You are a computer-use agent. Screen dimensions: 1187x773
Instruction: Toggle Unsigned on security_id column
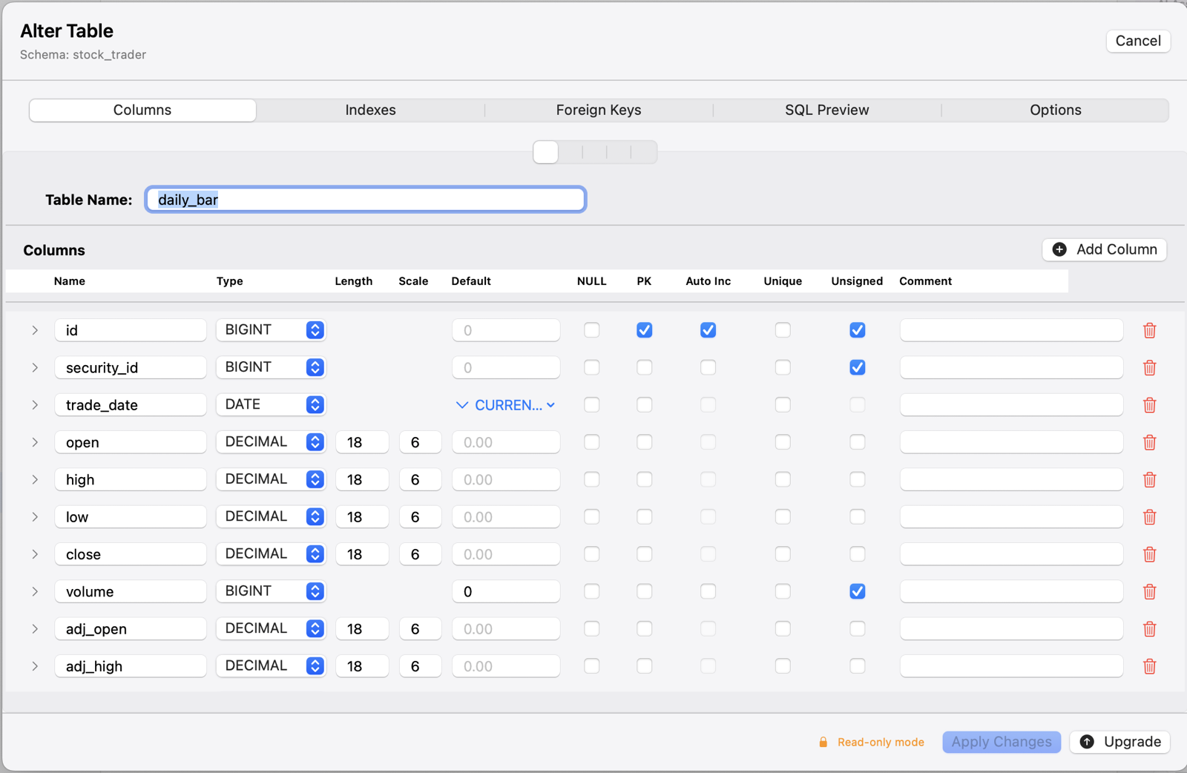tap(858, 367)
